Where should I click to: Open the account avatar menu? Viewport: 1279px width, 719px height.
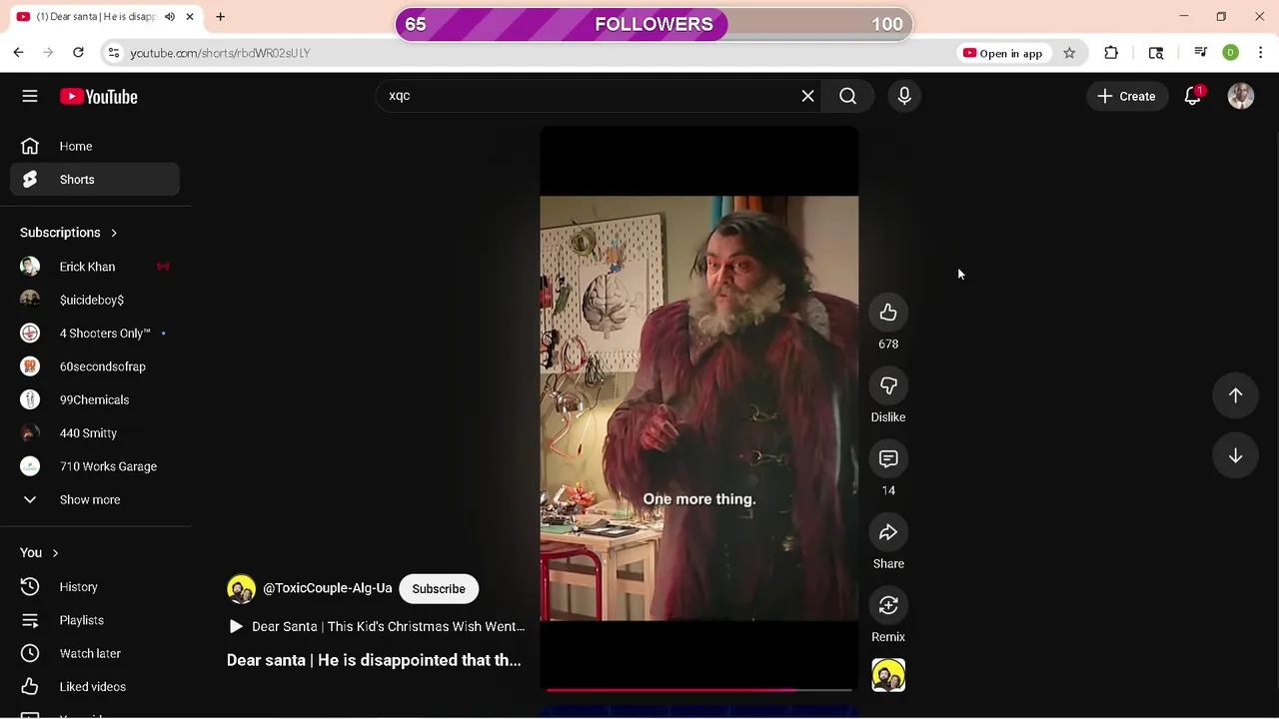[1241, 96]
